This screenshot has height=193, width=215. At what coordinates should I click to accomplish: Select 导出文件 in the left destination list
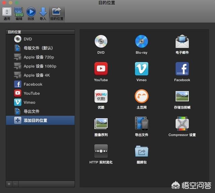[x=40, y=111]
